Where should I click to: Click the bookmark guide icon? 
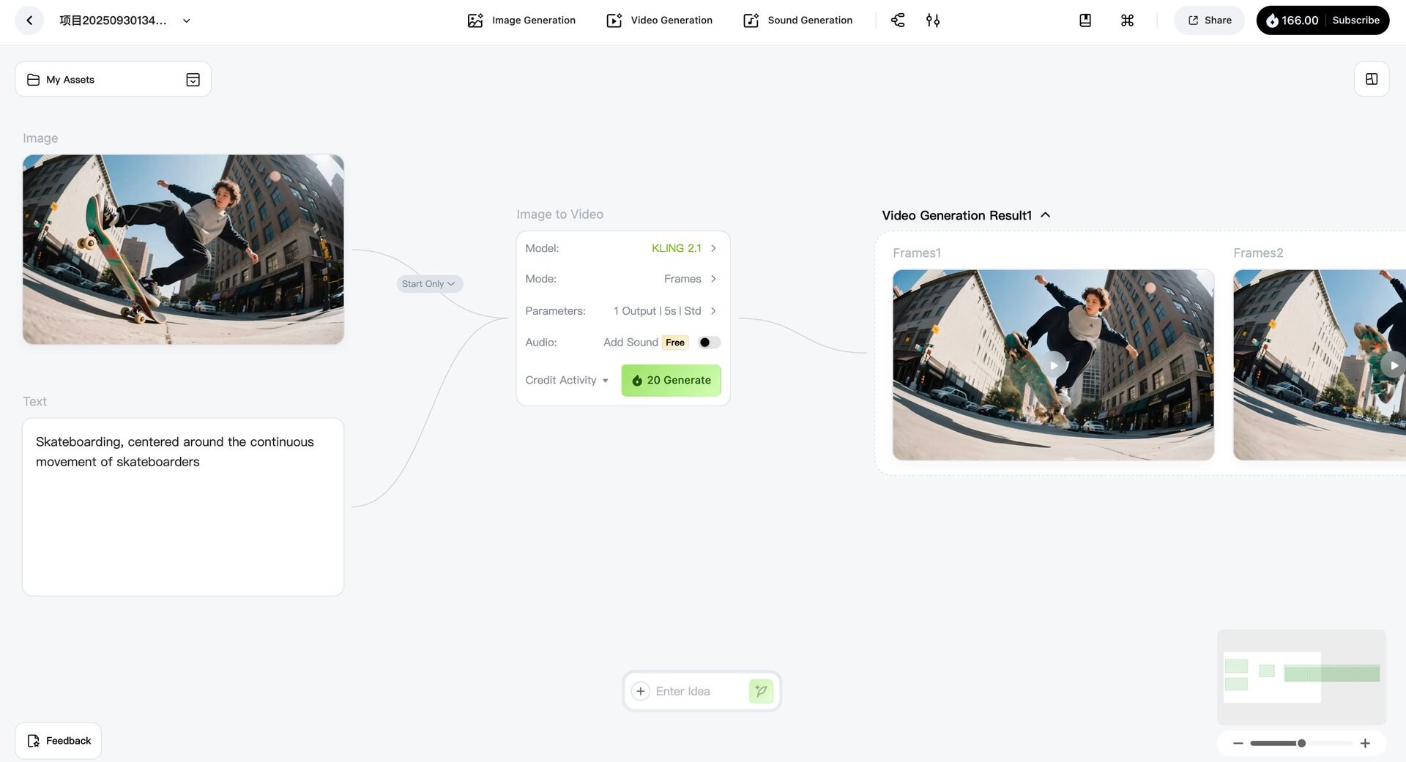1085,20
